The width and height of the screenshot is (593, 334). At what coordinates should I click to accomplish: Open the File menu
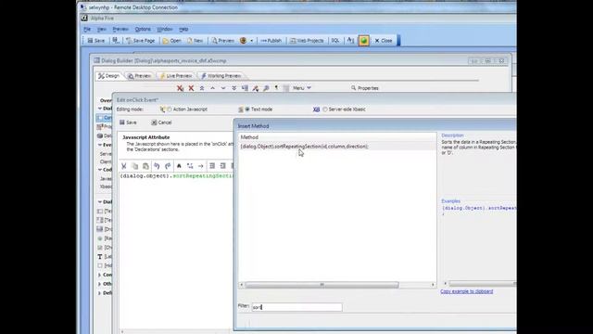(x=87, y=29)
